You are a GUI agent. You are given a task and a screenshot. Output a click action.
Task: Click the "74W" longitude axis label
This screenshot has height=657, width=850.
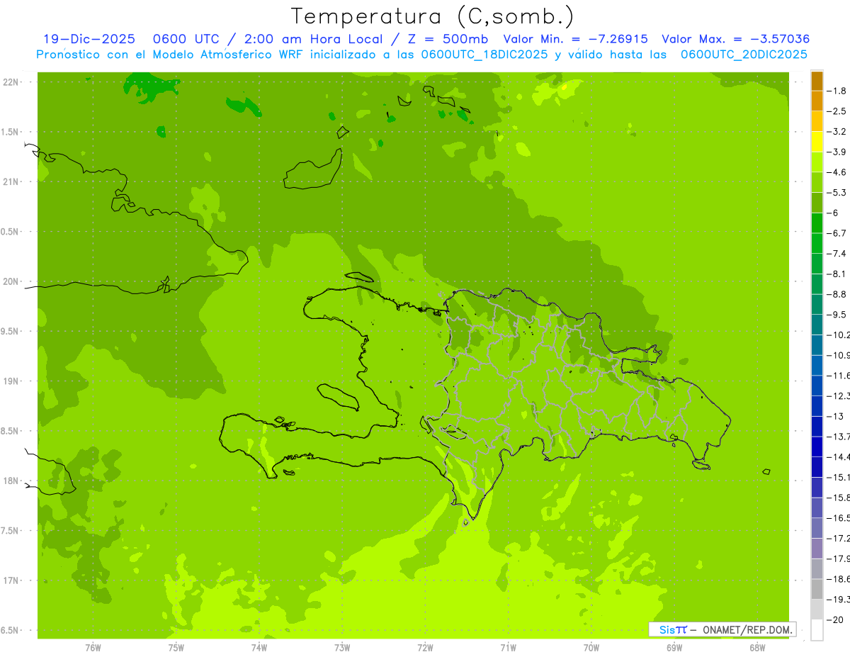pyautogui.click(x=259, y=648)
